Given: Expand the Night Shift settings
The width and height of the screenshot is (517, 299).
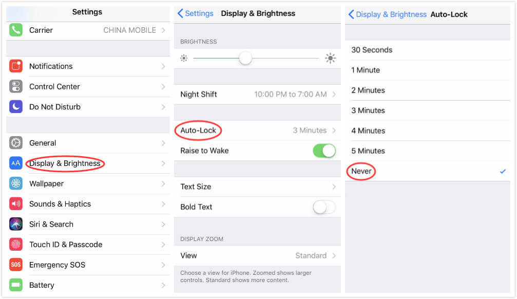Looking at the screenshot, I should [x=257, y=95].
